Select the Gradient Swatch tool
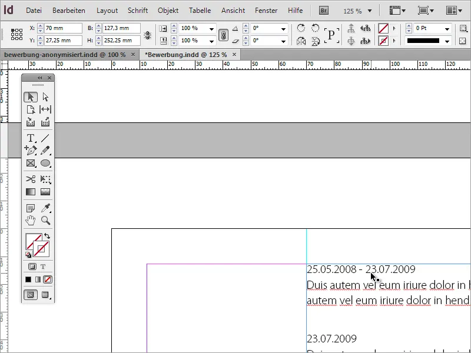Viewport: 471px width, 353px height. coord(31,192)
